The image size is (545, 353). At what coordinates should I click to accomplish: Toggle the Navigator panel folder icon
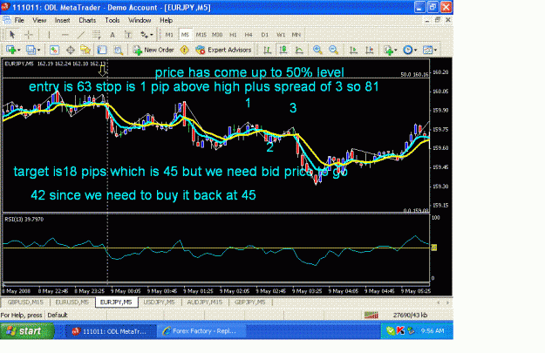tap(85, 50)
